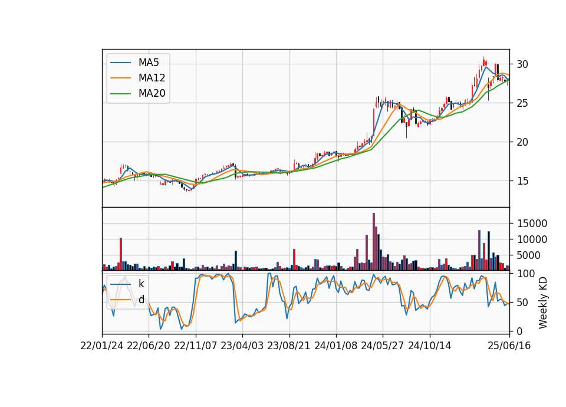This screenshot has width=566, height=407.
Task: Click the price axis value 30
Action: (522, 64)
